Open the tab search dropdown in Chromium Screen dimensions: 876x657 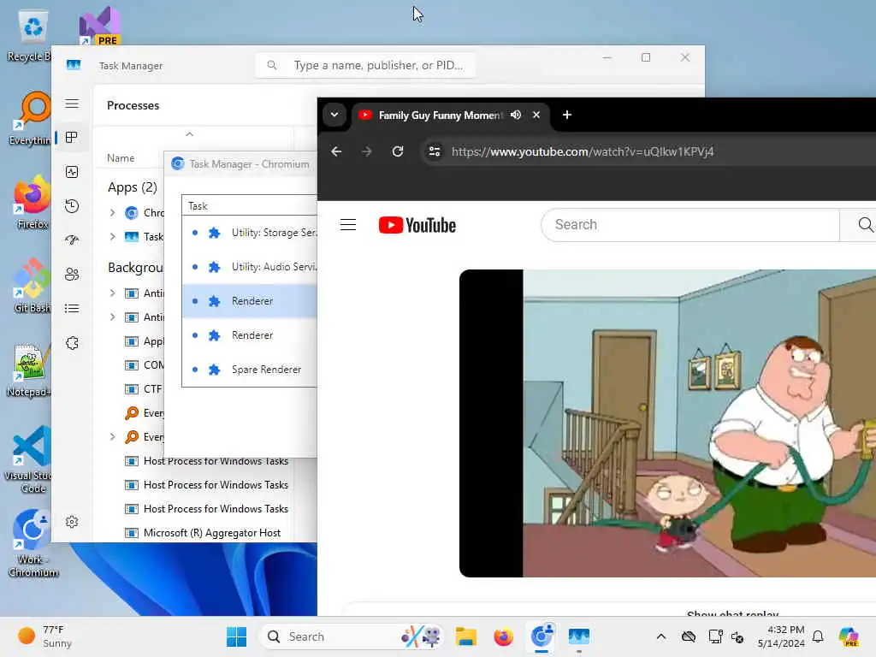pyautogui.click(x=334, y=115)
